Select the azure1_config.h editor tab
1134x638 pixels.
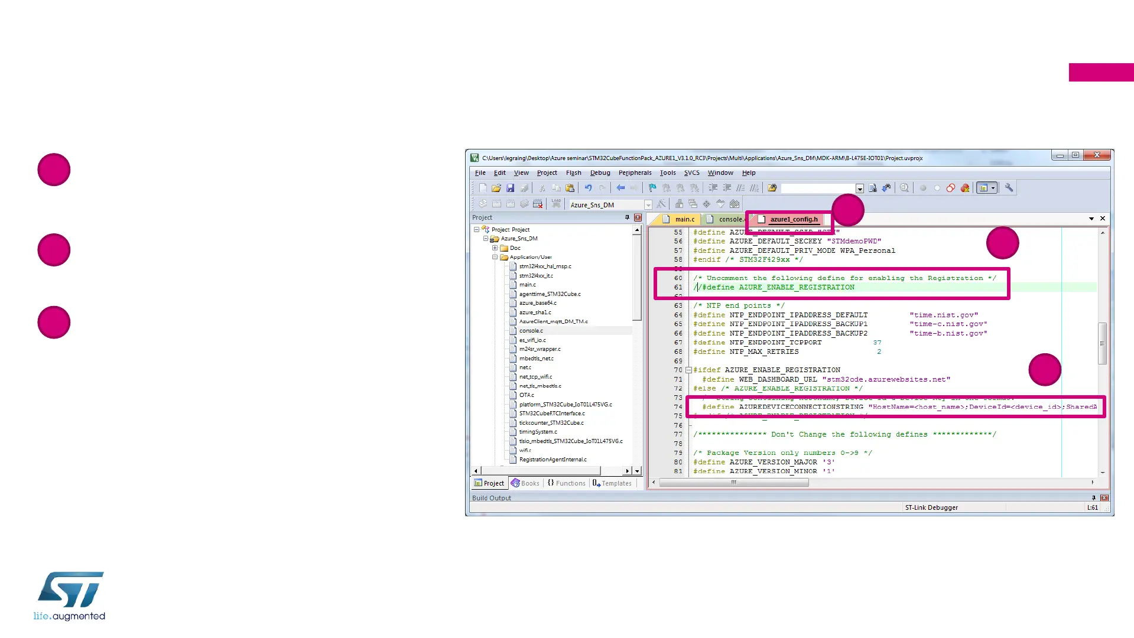point(789,219)
